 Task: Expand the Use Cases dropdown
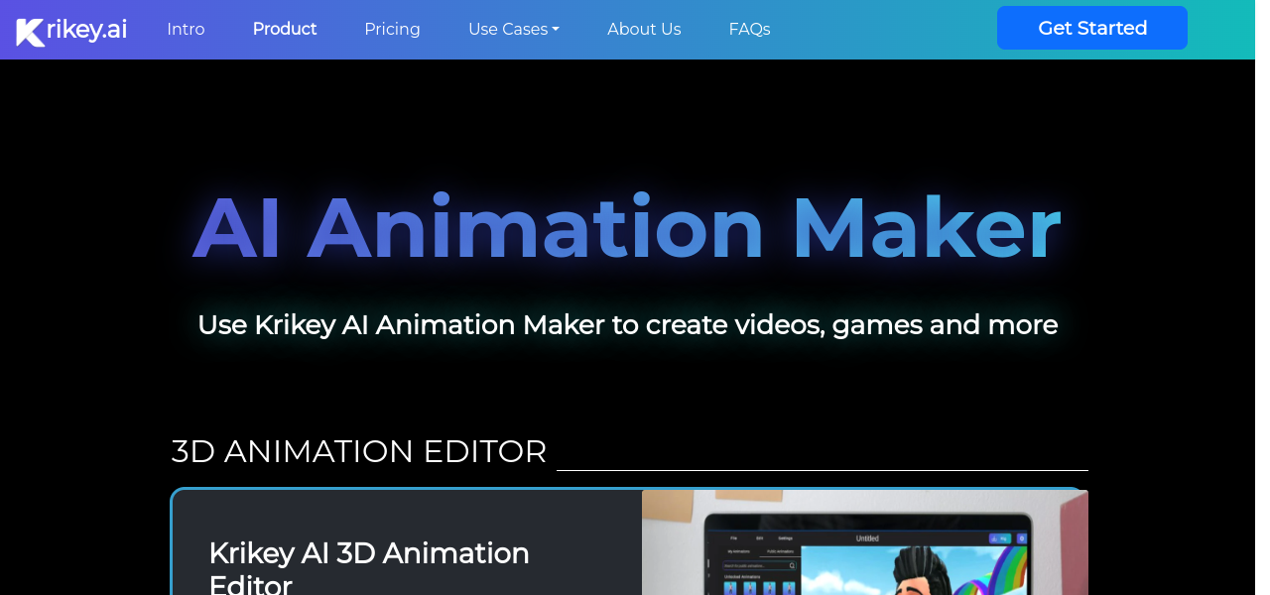pyautogui.click(x=513, y=30)
